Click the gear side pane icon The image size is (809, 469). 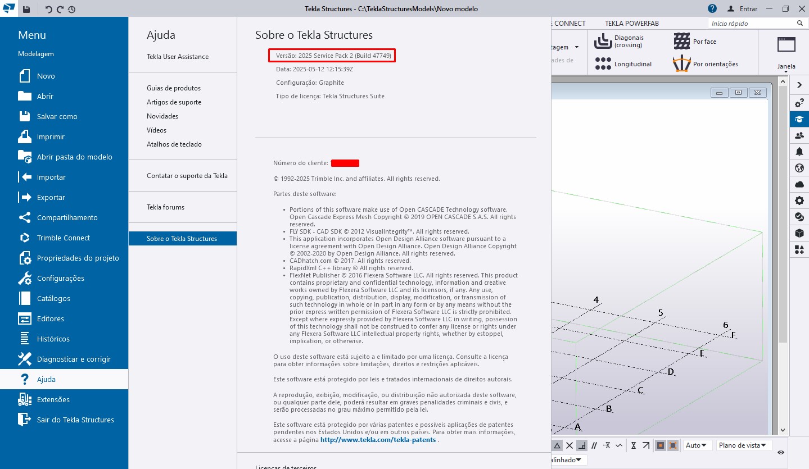[799, 201]
